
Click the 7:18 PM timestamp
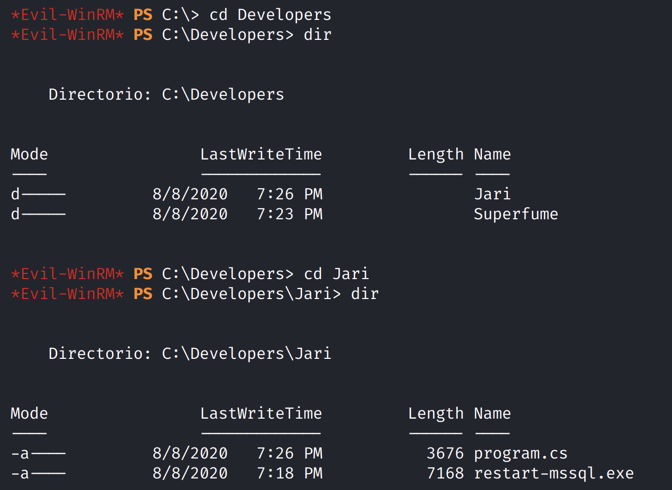click(289, 473)
